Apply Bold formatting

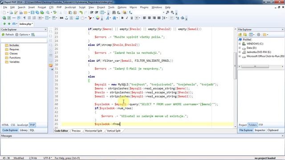(122, 18)
